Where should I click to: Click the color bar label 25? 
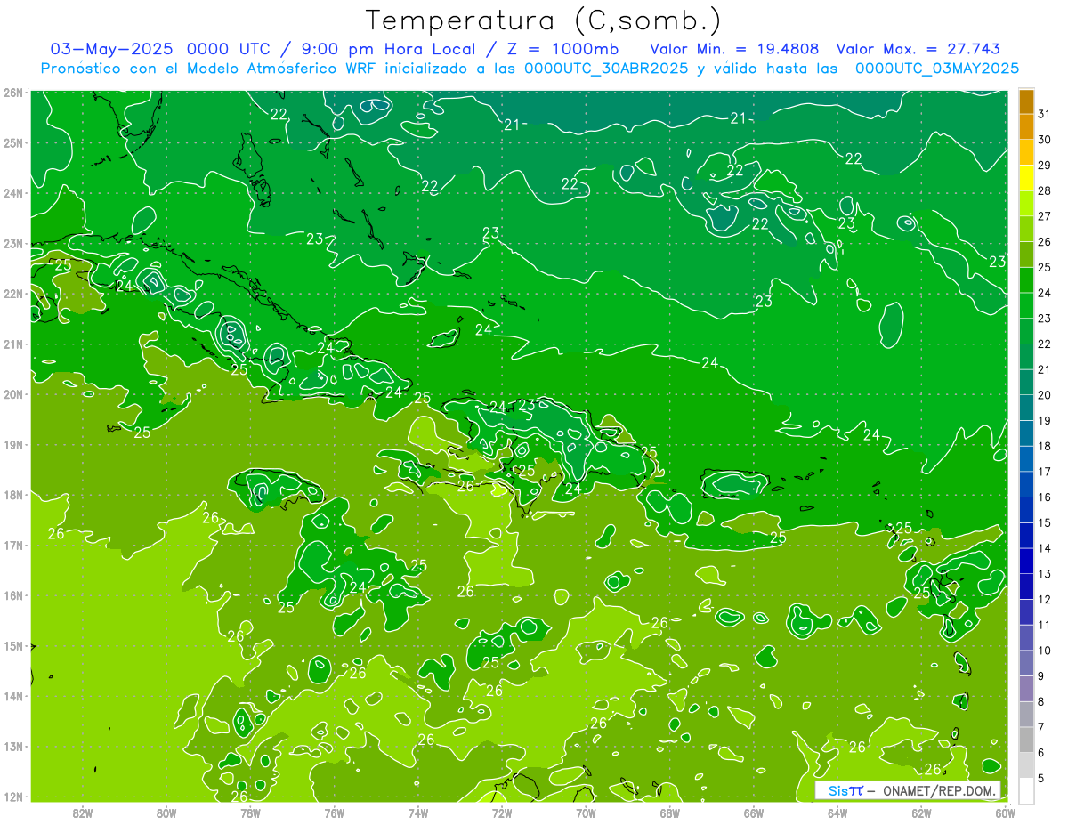pyautogui.click(x=1045, y=267)
